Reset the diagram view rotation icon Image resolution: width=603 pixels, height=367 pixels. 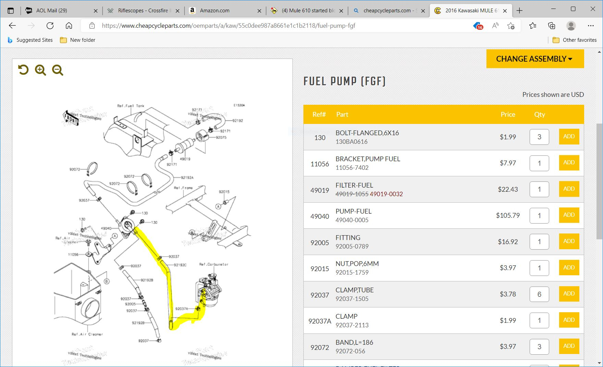(23, 70)
